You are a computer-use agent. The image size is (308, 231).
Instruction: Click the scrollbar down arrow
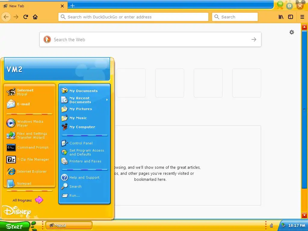pyautogui.click(x=304, y=215)
